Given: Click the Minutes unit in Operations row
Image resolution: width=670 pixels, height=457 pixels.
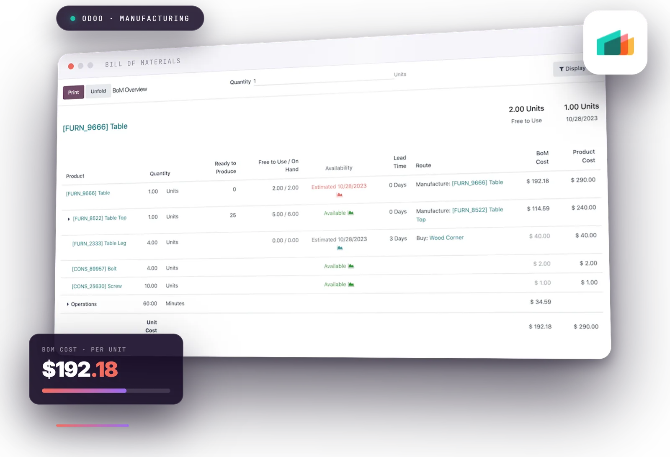Looking at the screenshot, I should point(175,303).
